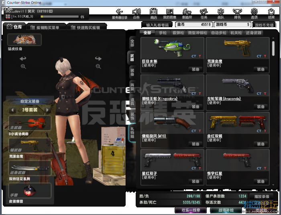Select the 手雷 皮蛋爆雷 grenade slot
This screenshot has width=281, height=215.
(30, 191)
